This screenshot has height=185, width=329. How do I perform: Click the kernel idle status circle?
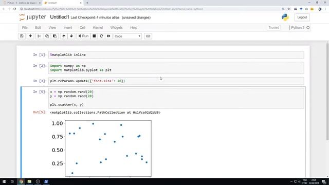click(308, 27)
